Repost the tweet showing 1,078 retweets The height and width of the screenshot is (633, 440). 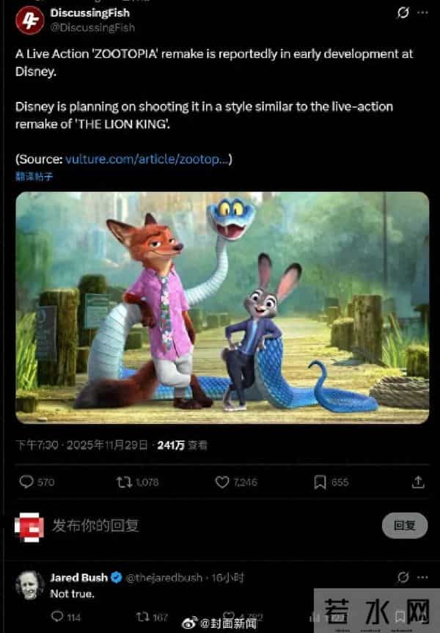click(124, 482)
